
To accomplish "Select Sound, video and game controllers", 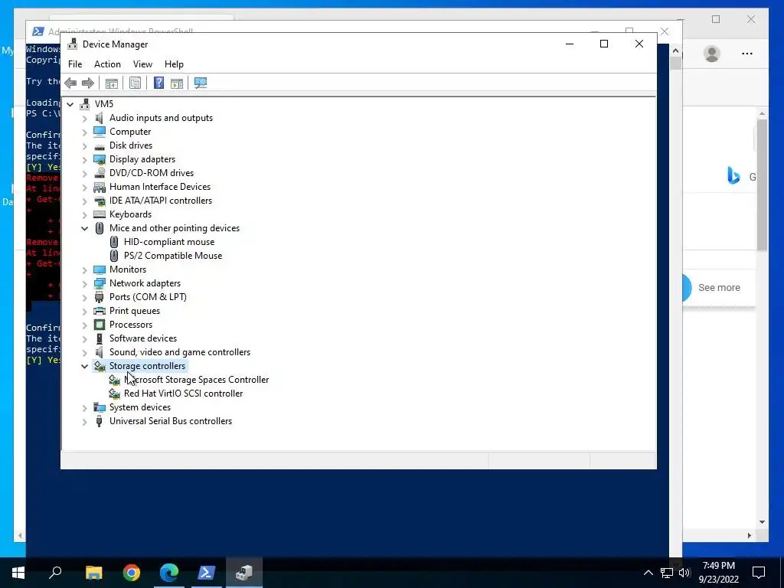I will point(180,352).
